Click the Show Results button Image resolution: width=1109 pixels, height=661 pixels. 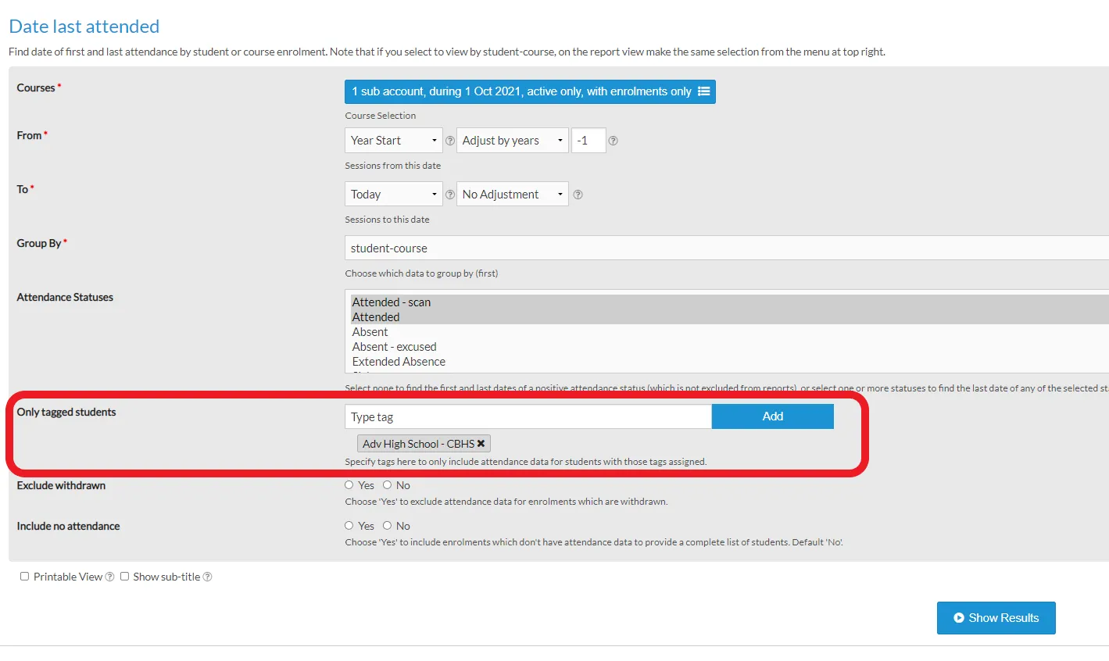(996, 618)
